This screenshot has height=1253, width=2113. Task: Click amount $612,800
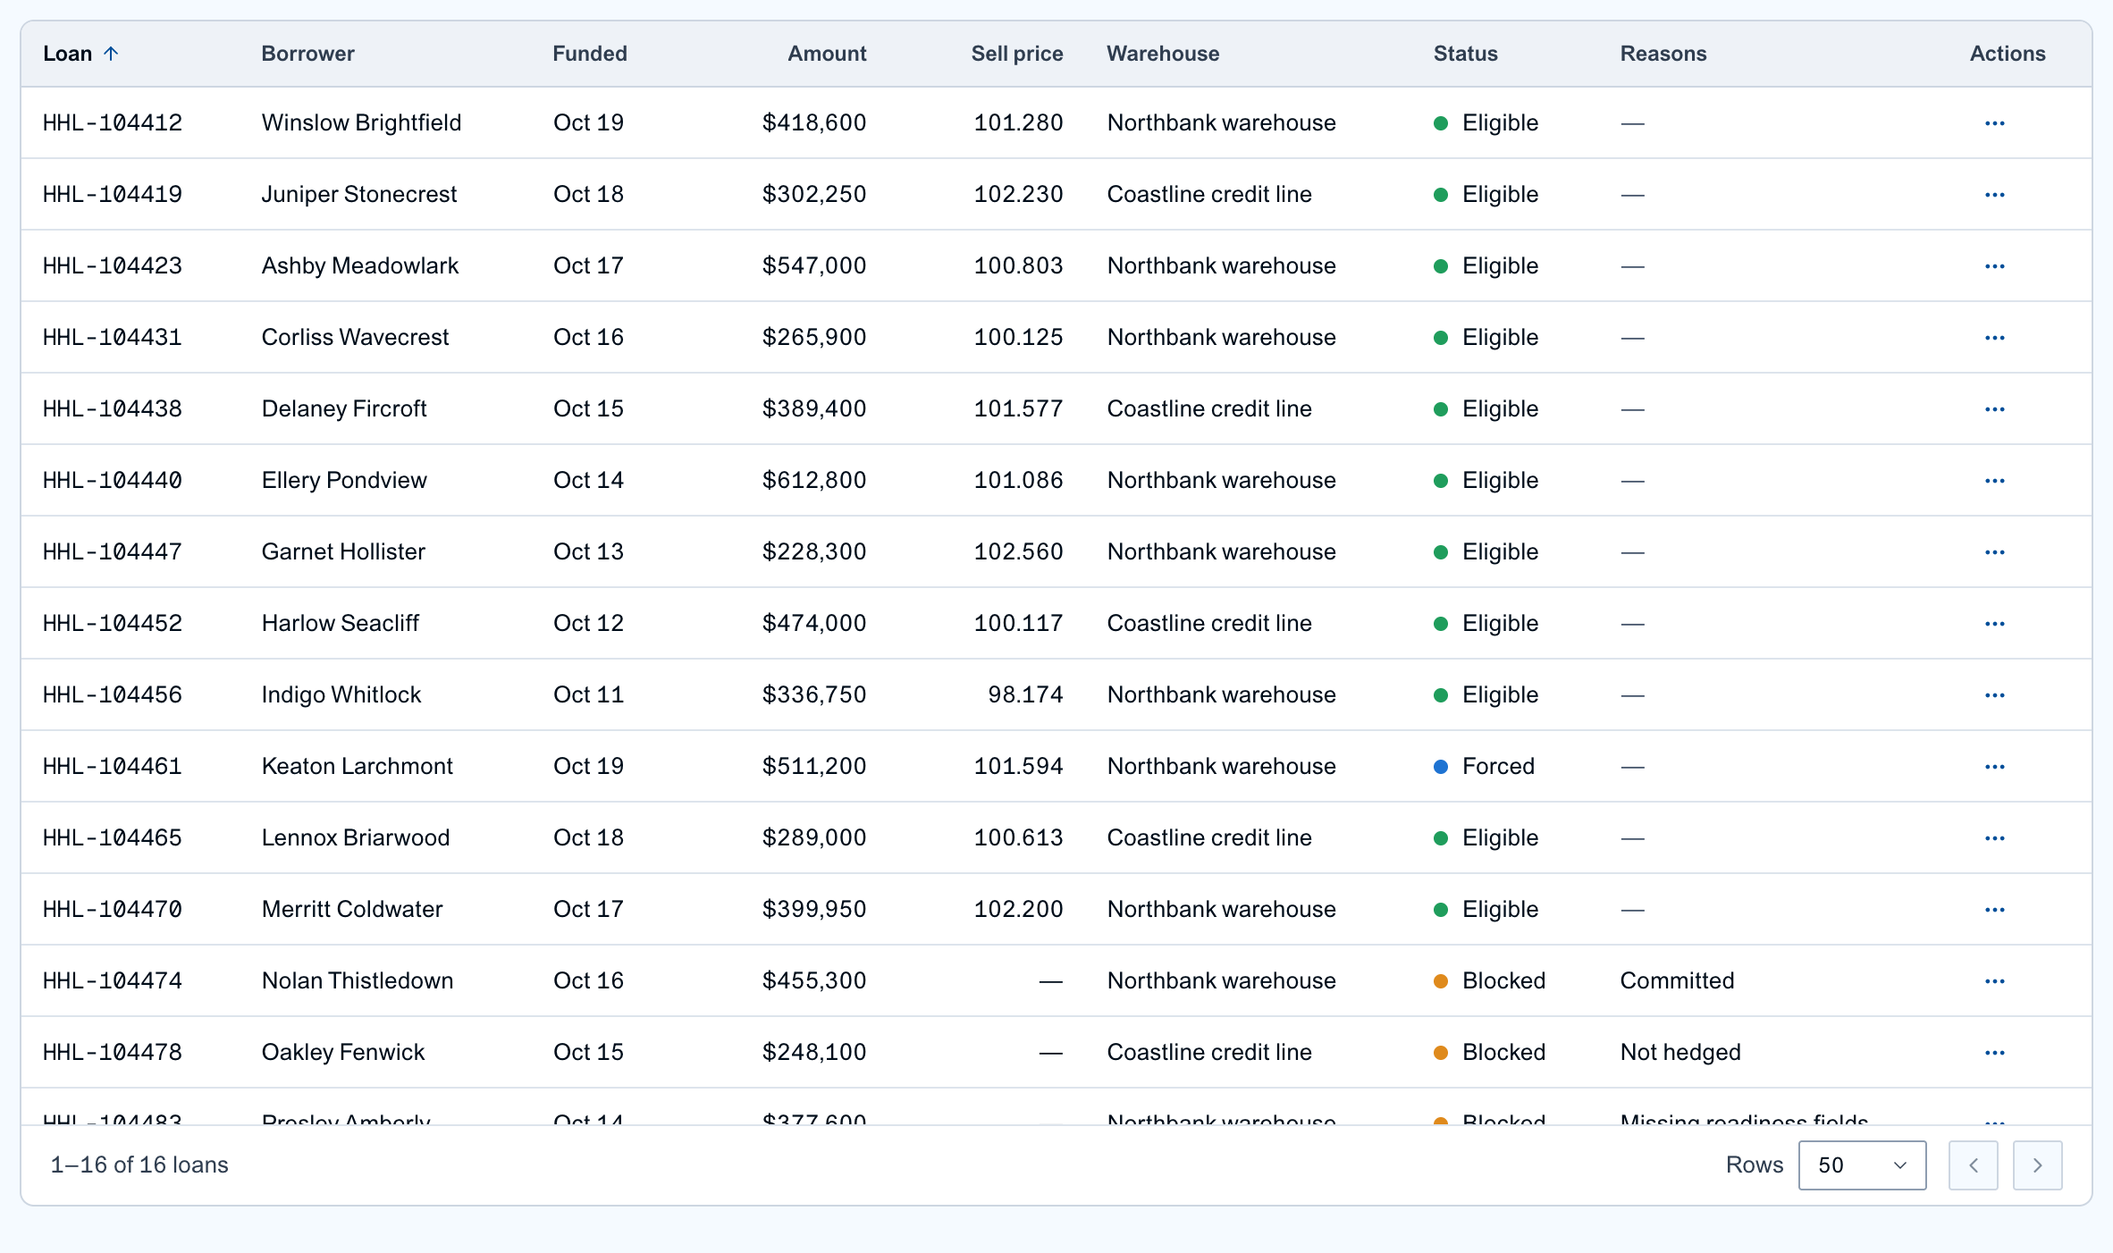(813, 480)
